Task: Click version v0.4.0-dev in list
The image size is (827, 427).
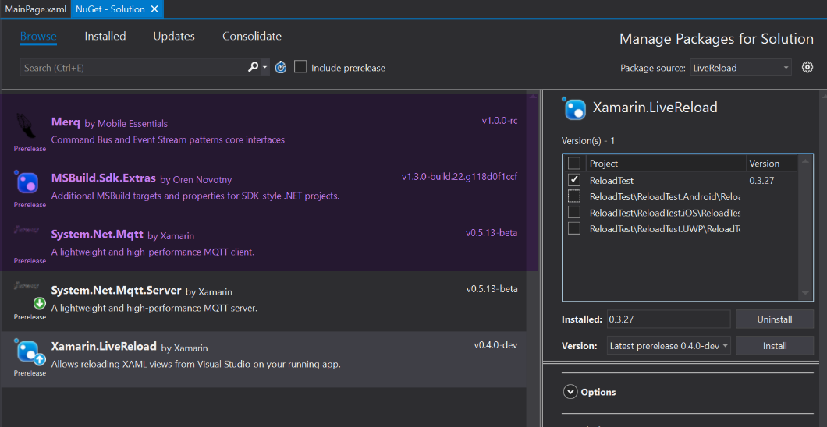Action: tap(495, 345)
